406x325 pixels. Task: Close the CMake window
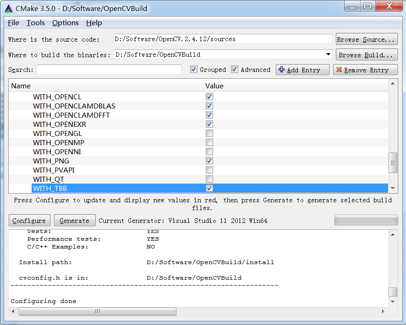tap(389, 6)
